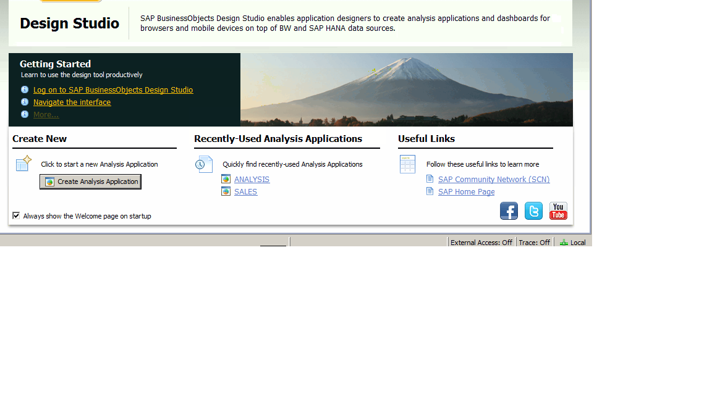Open the SALES recent application
This screenshot has width=712, height=400.
click(245, 191)
